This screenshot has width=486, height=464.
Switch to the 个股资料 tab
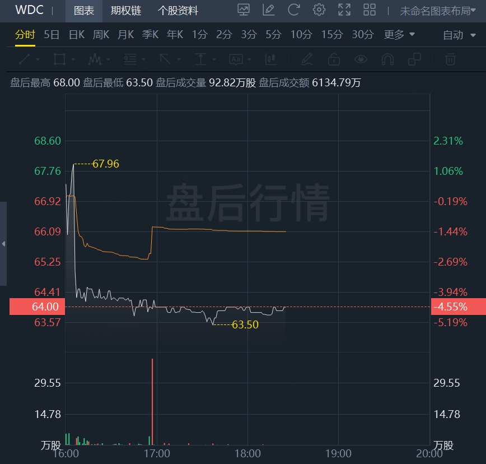pyautogui.click(x=178, y=11)
